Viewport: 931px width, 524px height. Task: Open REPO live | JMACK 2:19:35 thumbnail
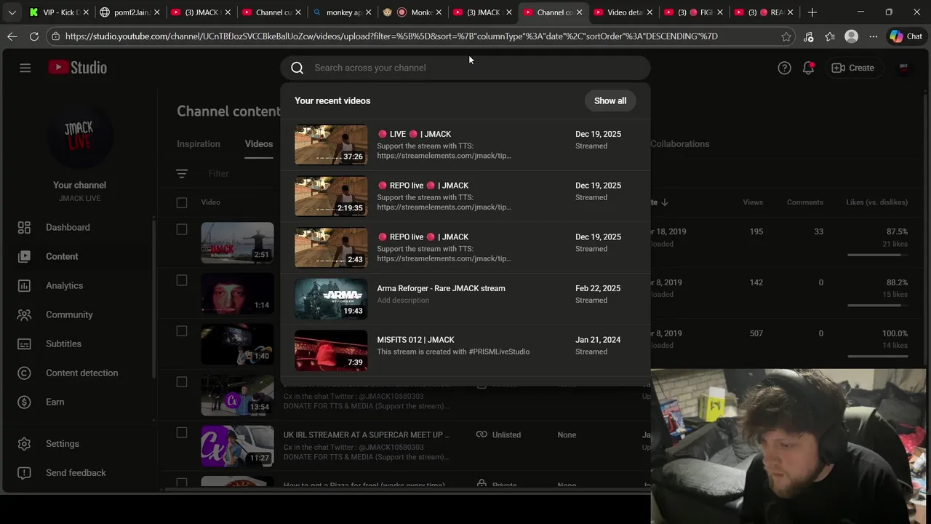331,196
